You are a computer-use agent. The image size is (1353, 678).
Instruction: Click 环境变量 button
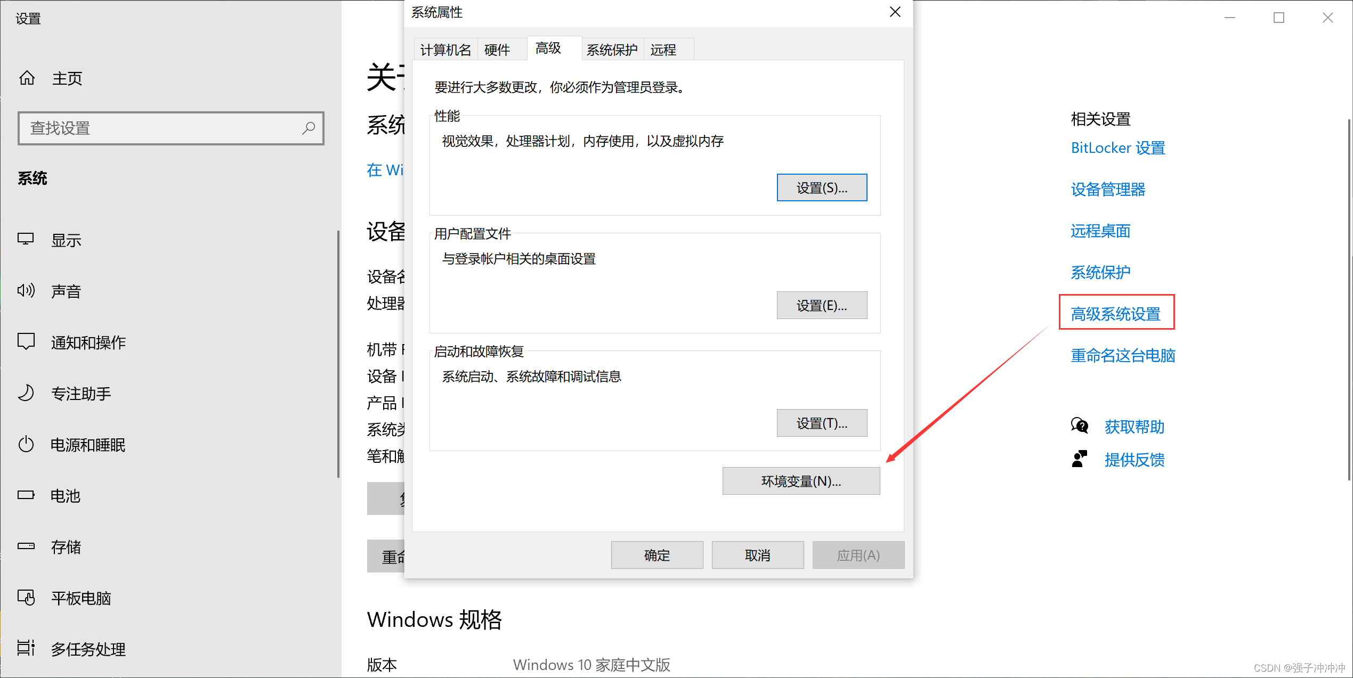801,481
